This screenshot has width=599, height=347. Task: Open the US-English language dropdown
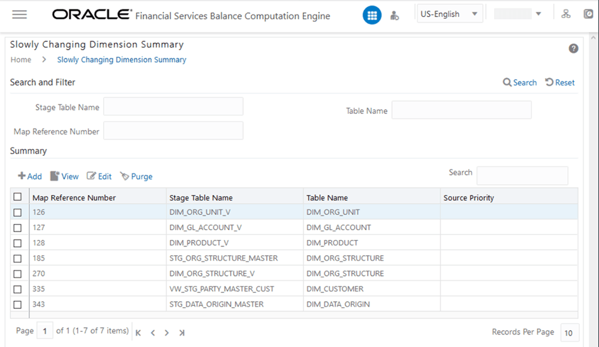coord(449,14)
